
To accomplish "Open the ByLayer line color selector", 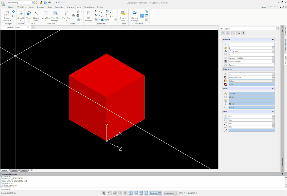I will [x=273, y=51].
